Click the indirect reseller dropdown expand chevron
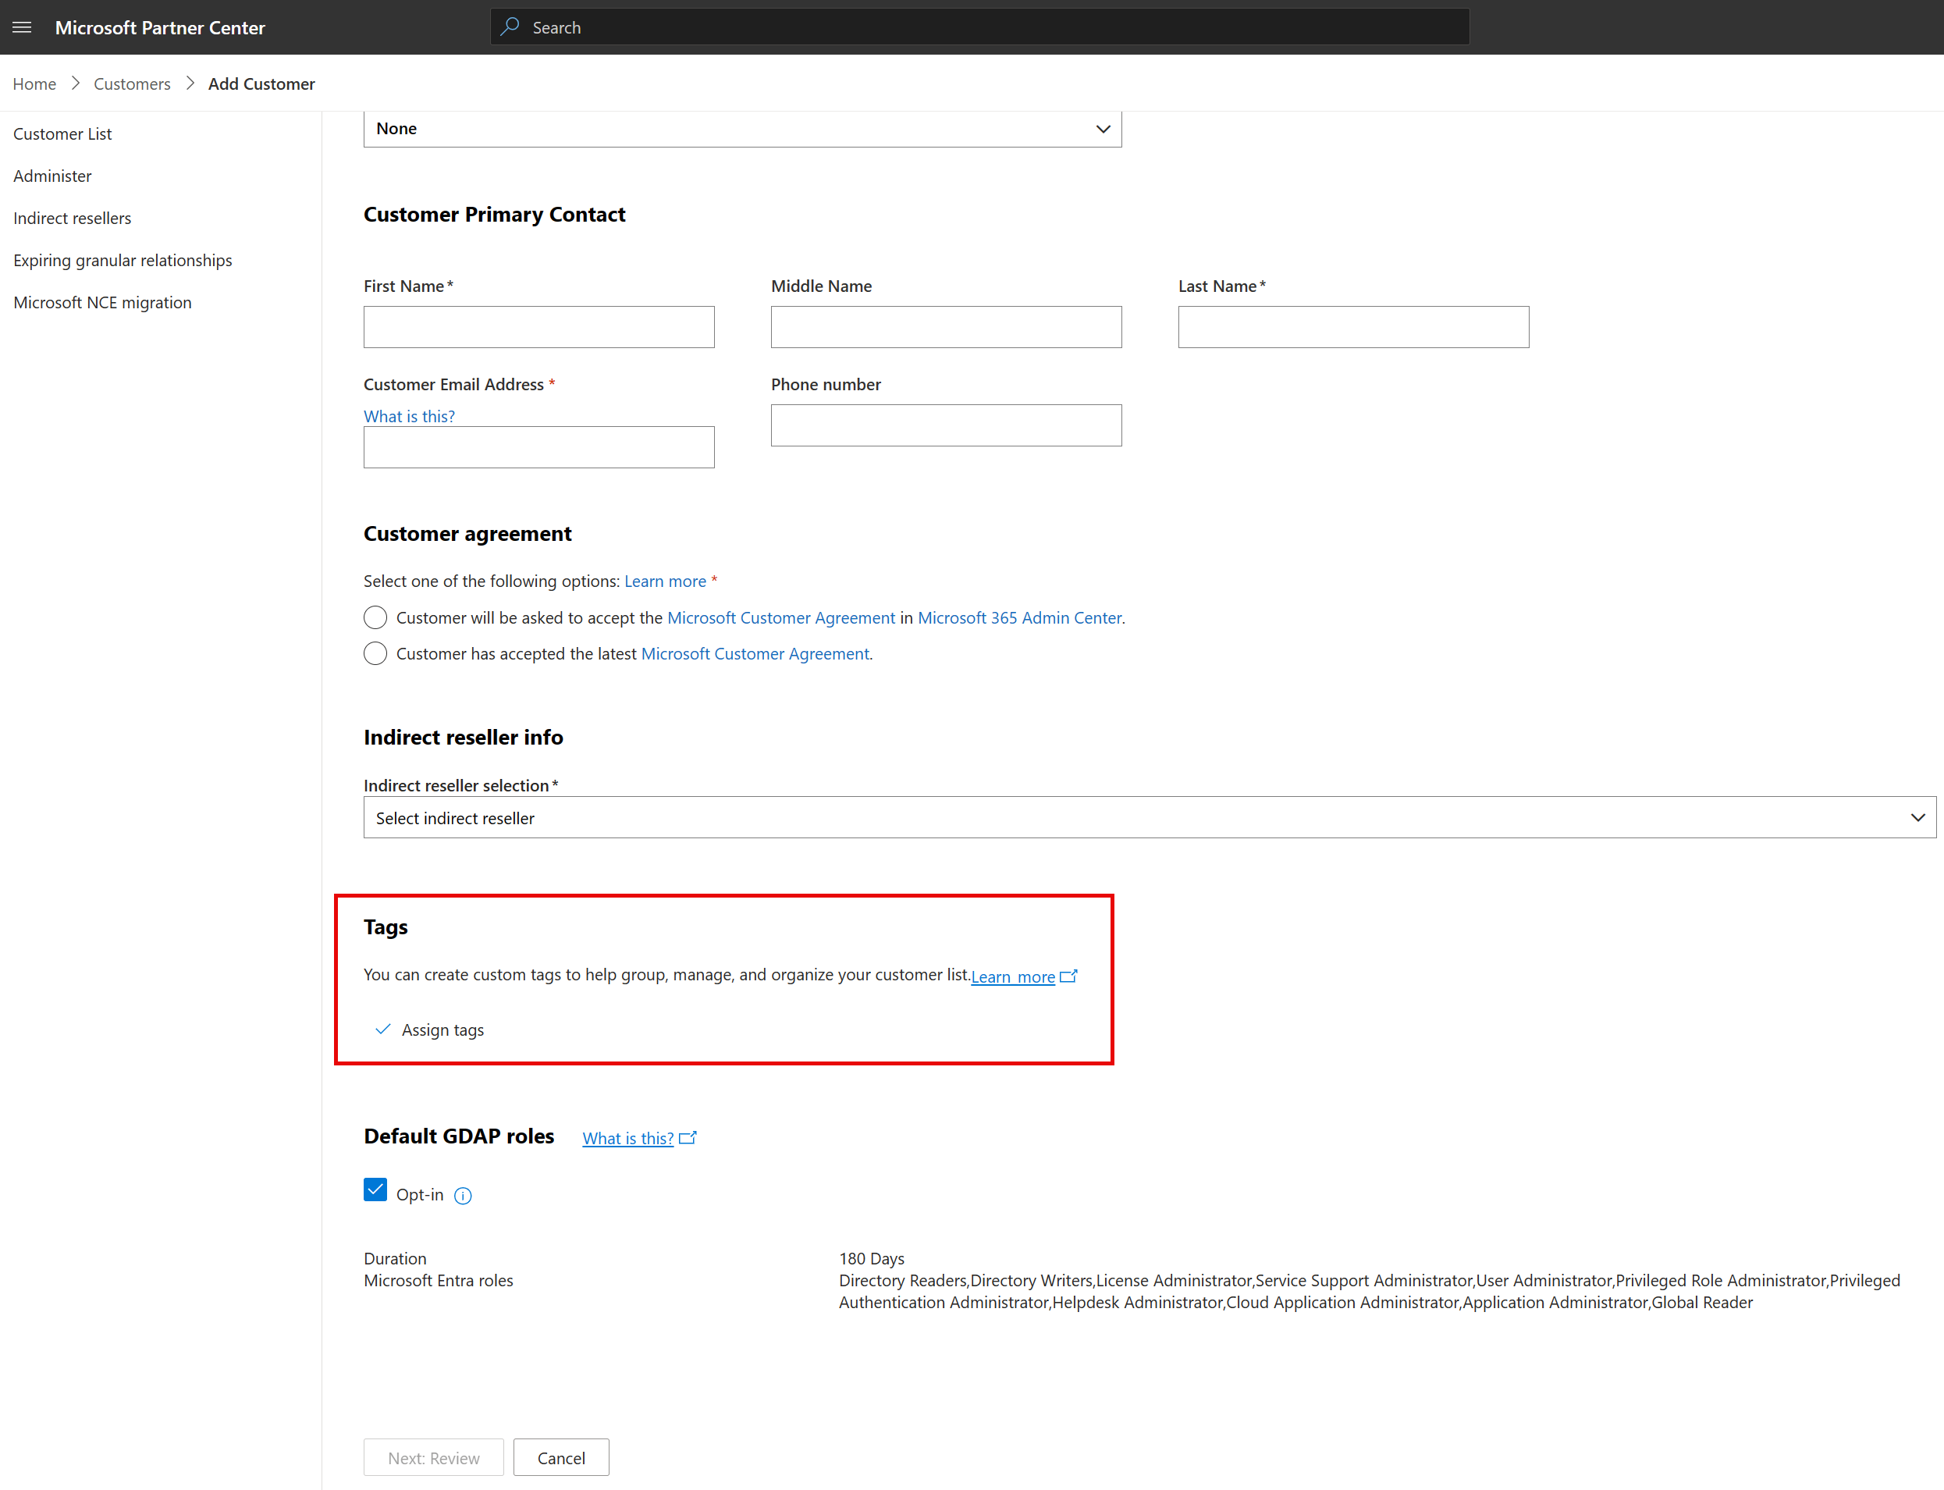The image size is (1944, 1490). pos(1917,816)
